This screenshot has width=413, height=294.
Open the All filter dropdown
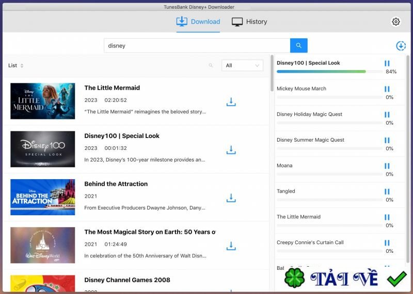coord(242,65)
